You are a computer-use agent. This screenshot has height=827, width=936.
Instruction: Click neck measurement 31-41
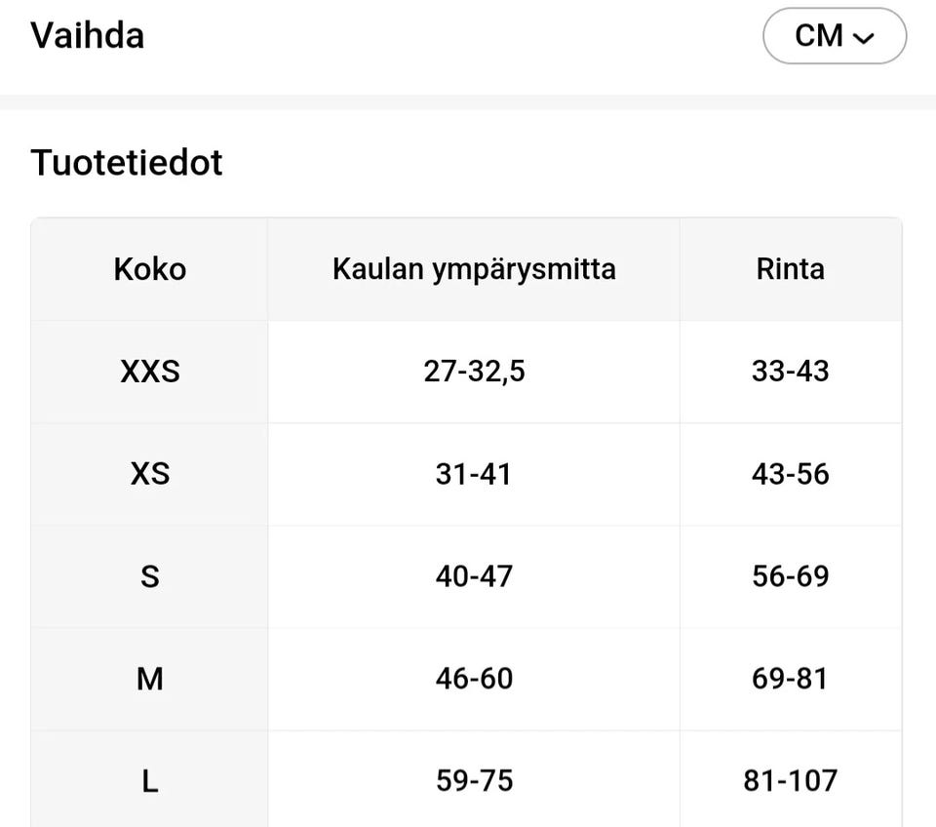coord(474,474)
